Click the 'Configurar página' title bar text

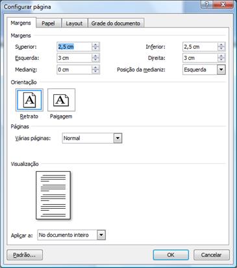tap(27, 7)
